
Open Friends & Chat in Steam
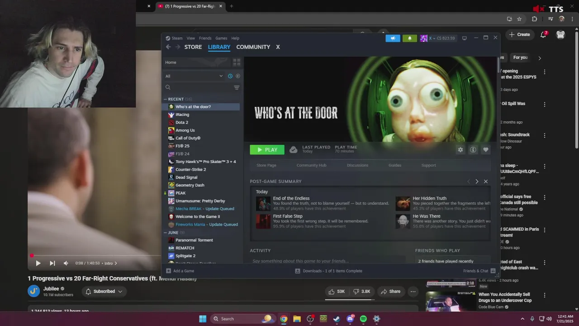click(480, 271)
